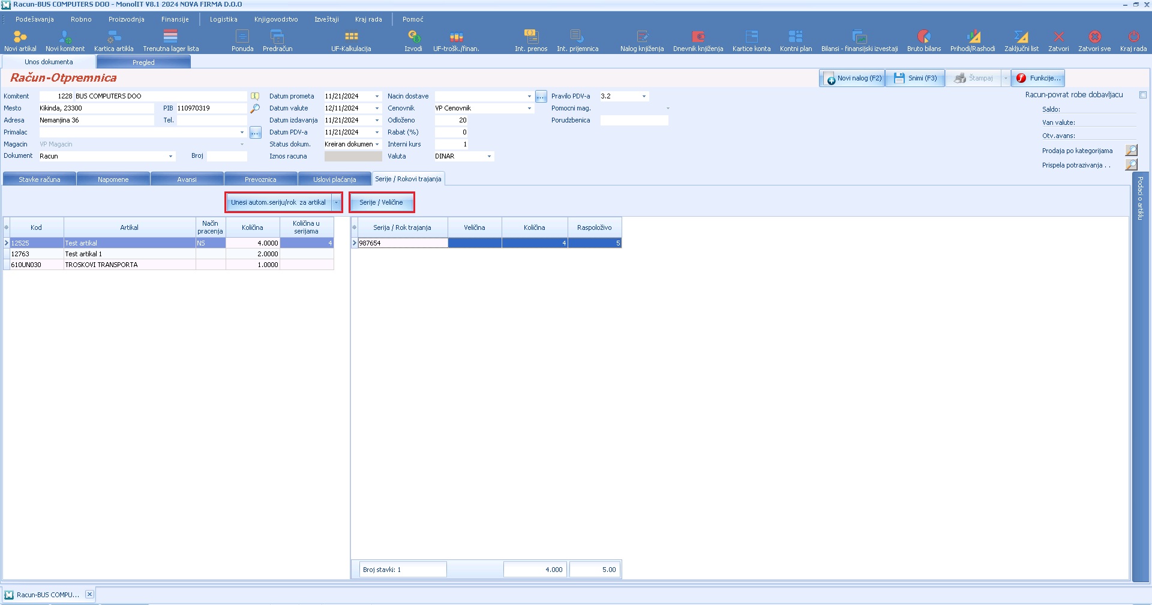
Task: Open the Valuta DINAR dropdown
Action: (x=490, y=156)
